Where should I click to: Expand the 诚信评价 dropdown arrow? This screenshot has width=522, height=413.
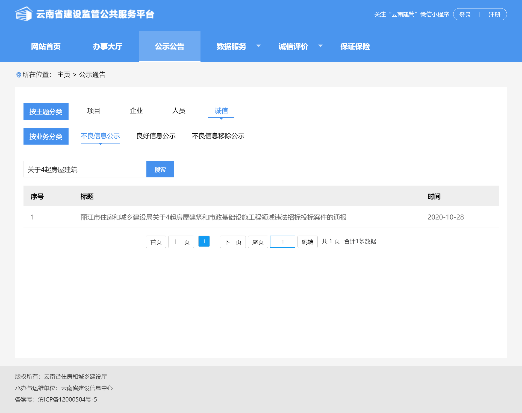pos(320,46)
